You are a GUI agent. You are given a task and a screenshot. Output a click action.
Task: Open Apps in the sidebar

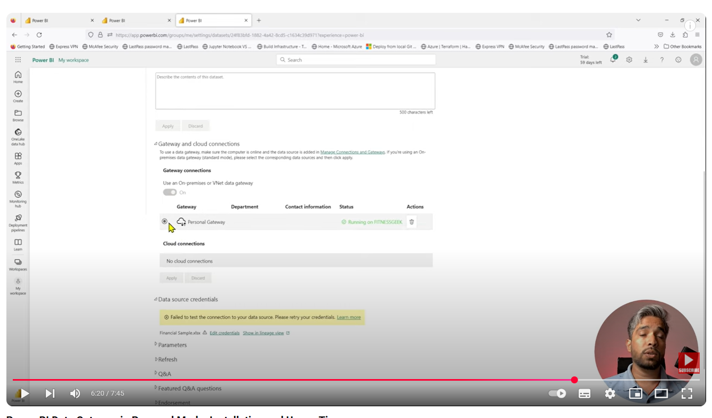(18, 158)
